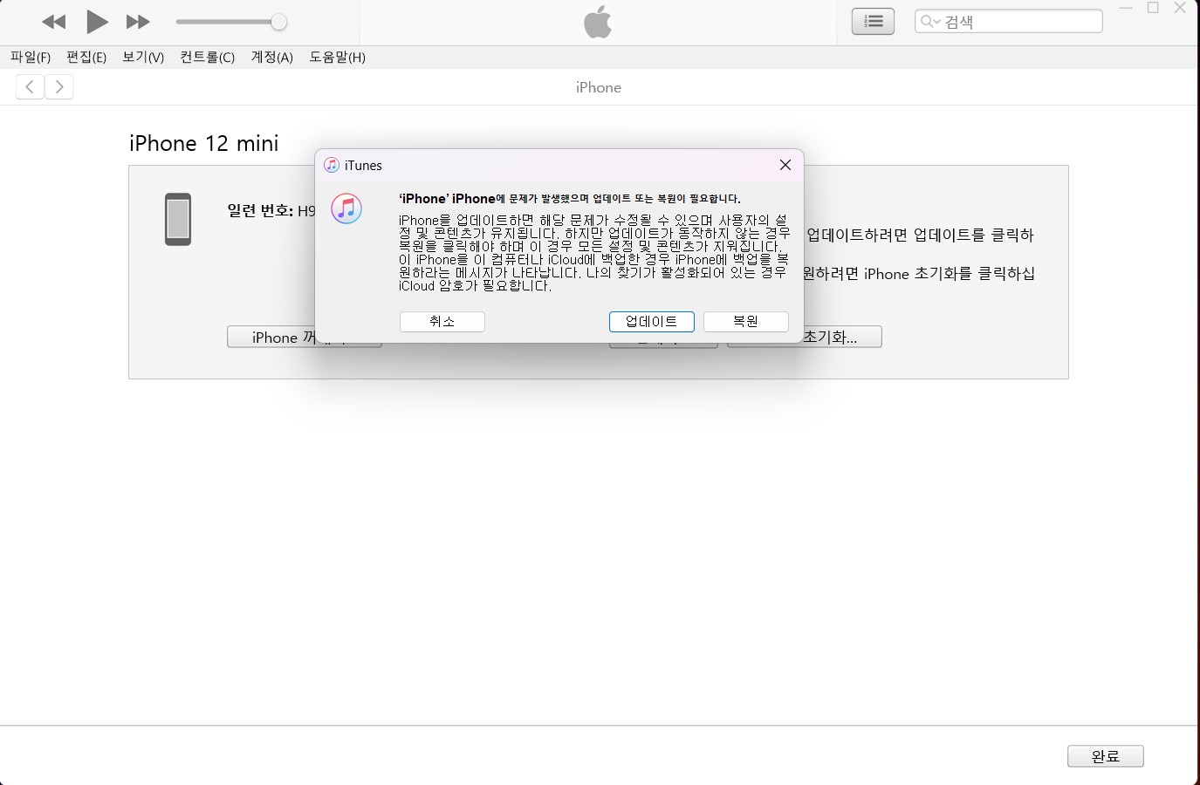Screen dimensions: 1200x785
Task: Open the 컨트롤(C) menu
Action: 207,57
